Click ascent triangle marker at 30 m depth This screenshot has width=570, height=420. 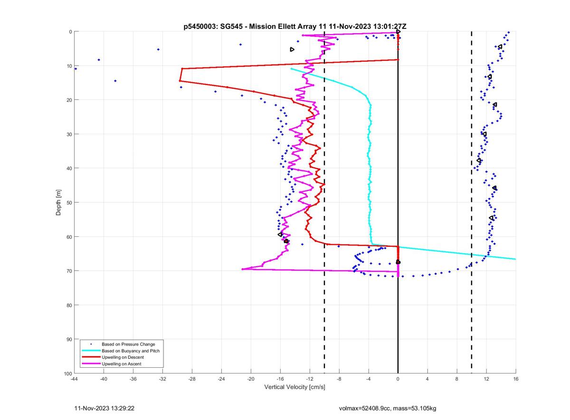pos(484,134)
